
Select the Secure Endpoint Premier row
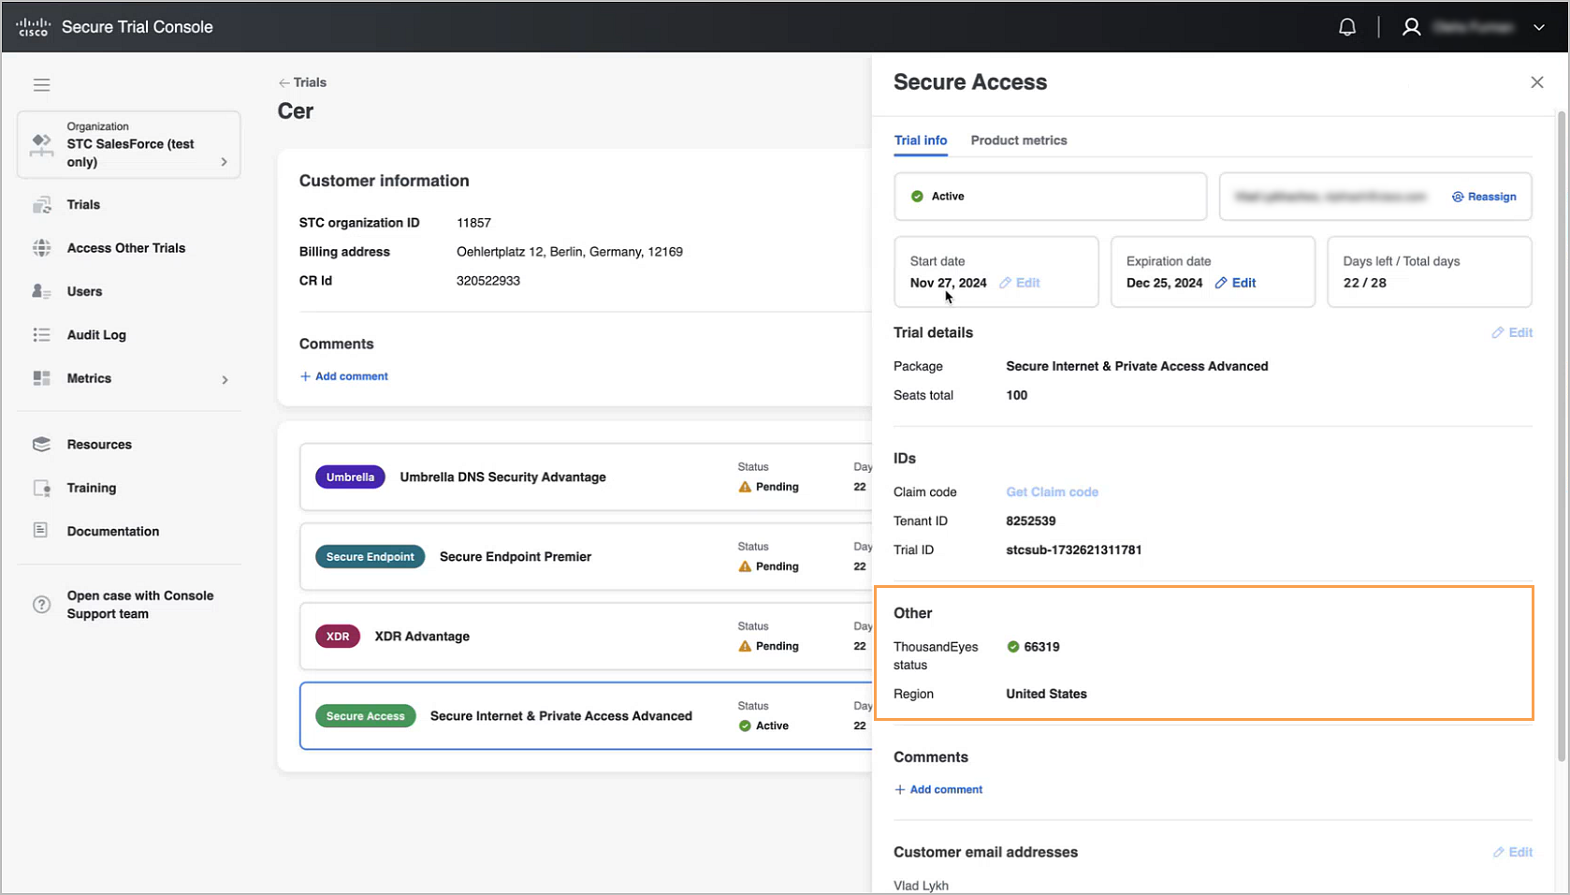click(x=586, y=556)
